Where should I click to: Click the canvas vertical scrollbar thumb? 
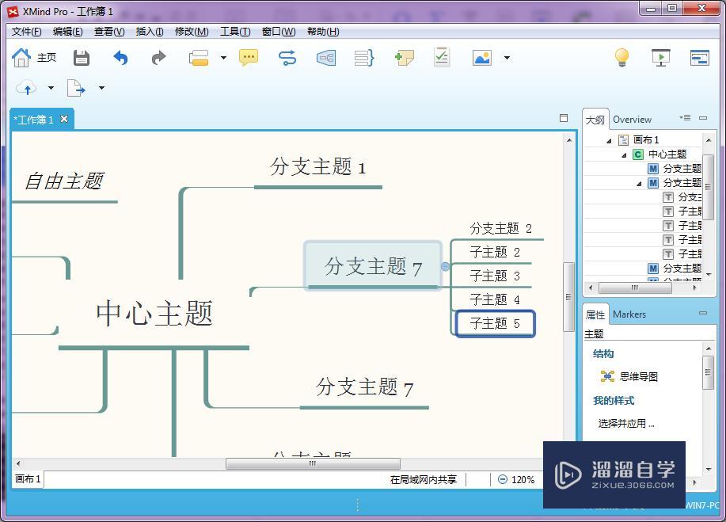(568, 297)
